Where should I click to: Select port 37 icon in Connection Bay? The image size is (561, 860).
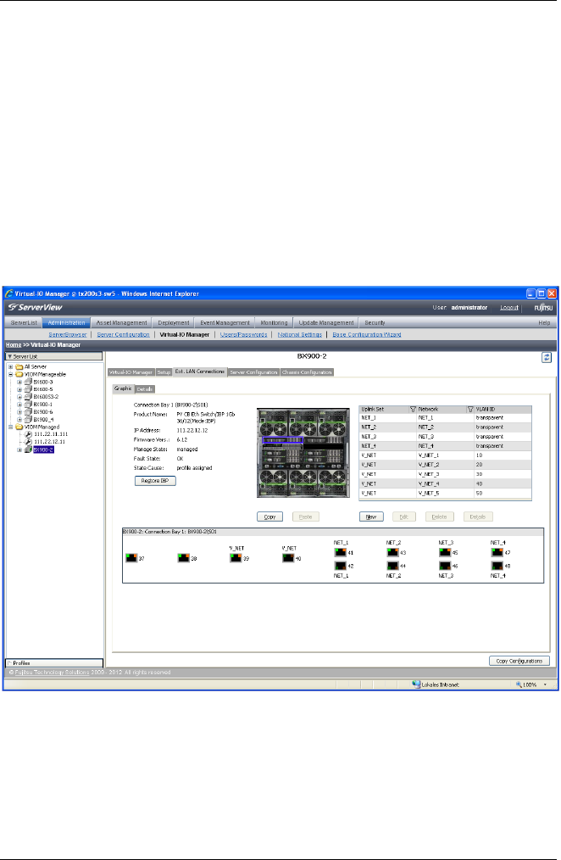(x=131, y=558)
